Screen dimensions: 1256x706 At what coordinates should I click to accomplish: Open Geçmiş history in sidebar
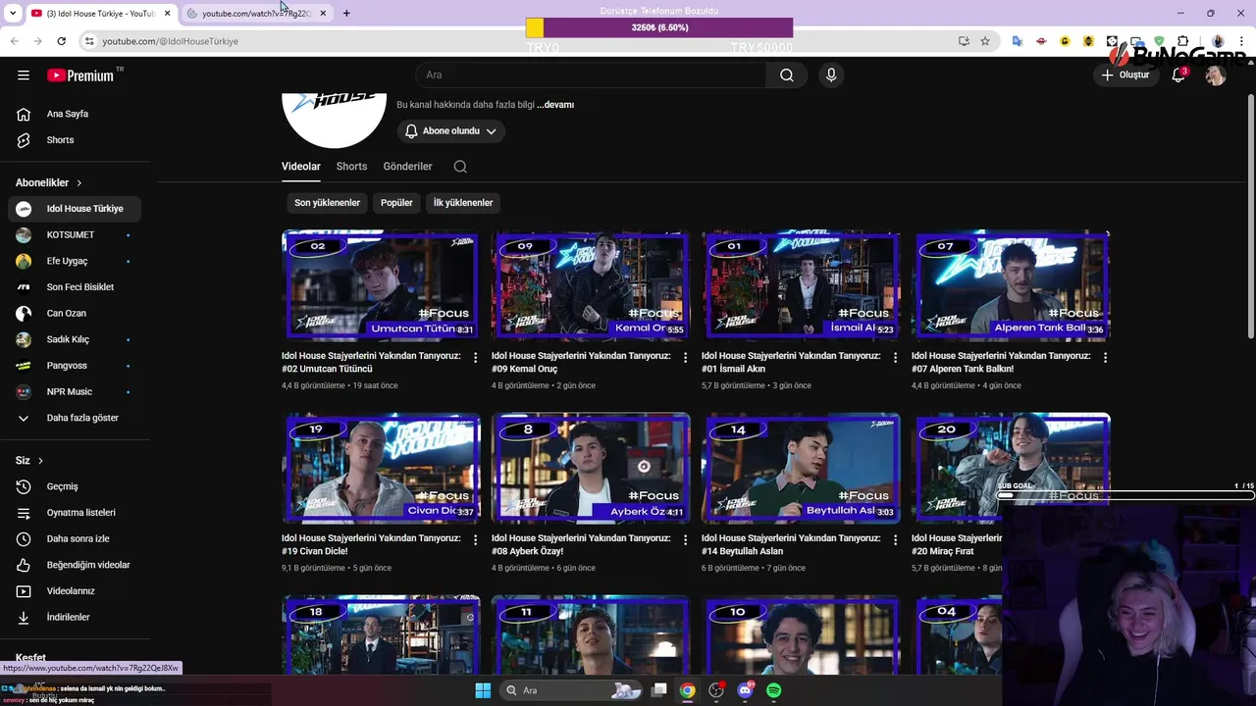(x=75, y=486)
